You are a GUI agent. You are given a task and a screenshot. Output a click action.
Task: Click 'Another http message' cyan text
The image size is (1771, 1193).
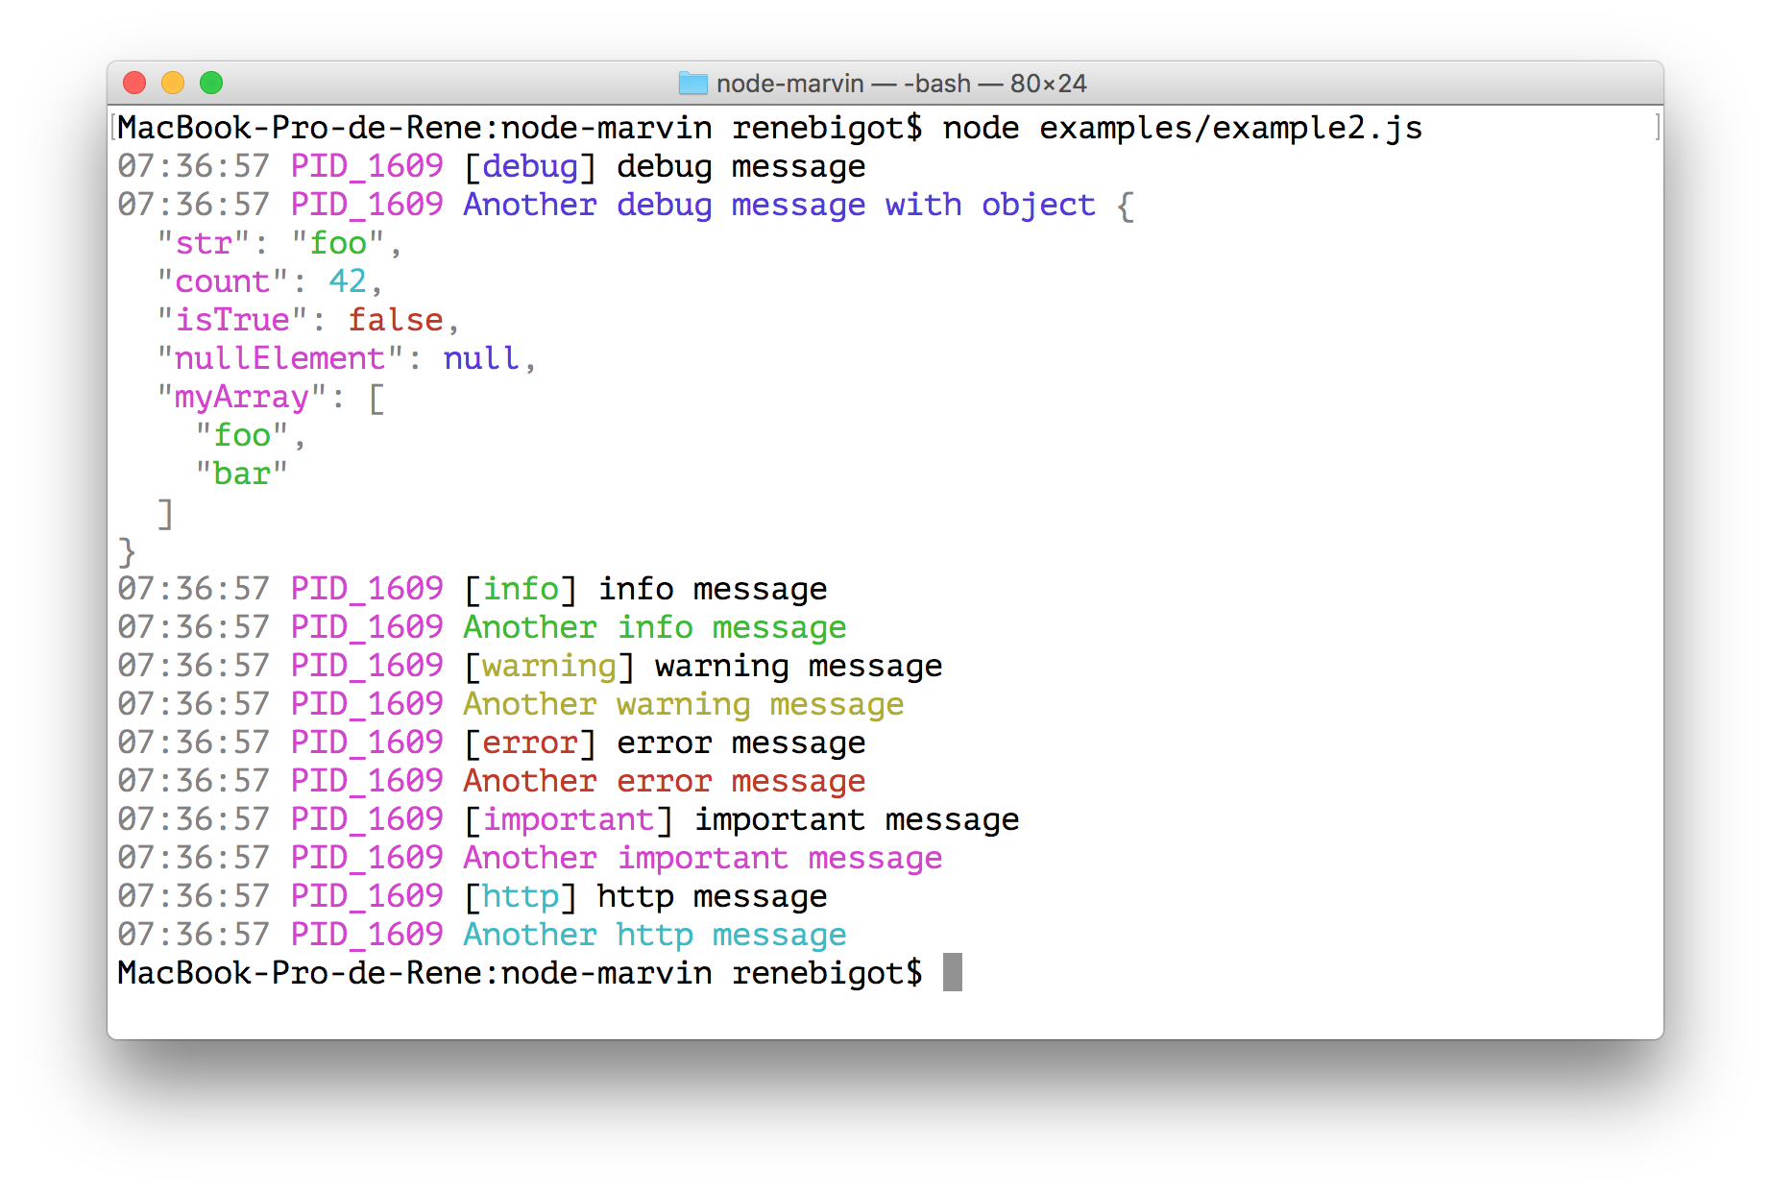pos(654,935)
